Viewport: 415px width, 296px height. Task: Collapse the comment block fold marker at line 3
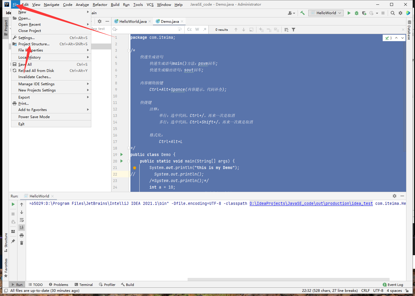coord(129,50)
